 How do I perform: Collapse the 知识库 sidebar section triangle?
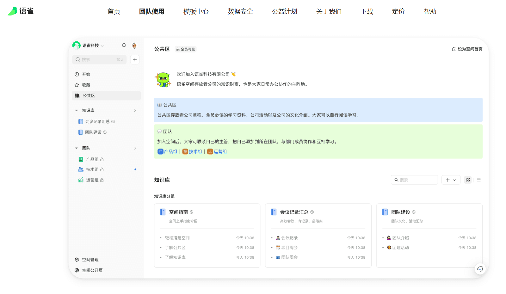pyautogui.click(x=77, y=110)
